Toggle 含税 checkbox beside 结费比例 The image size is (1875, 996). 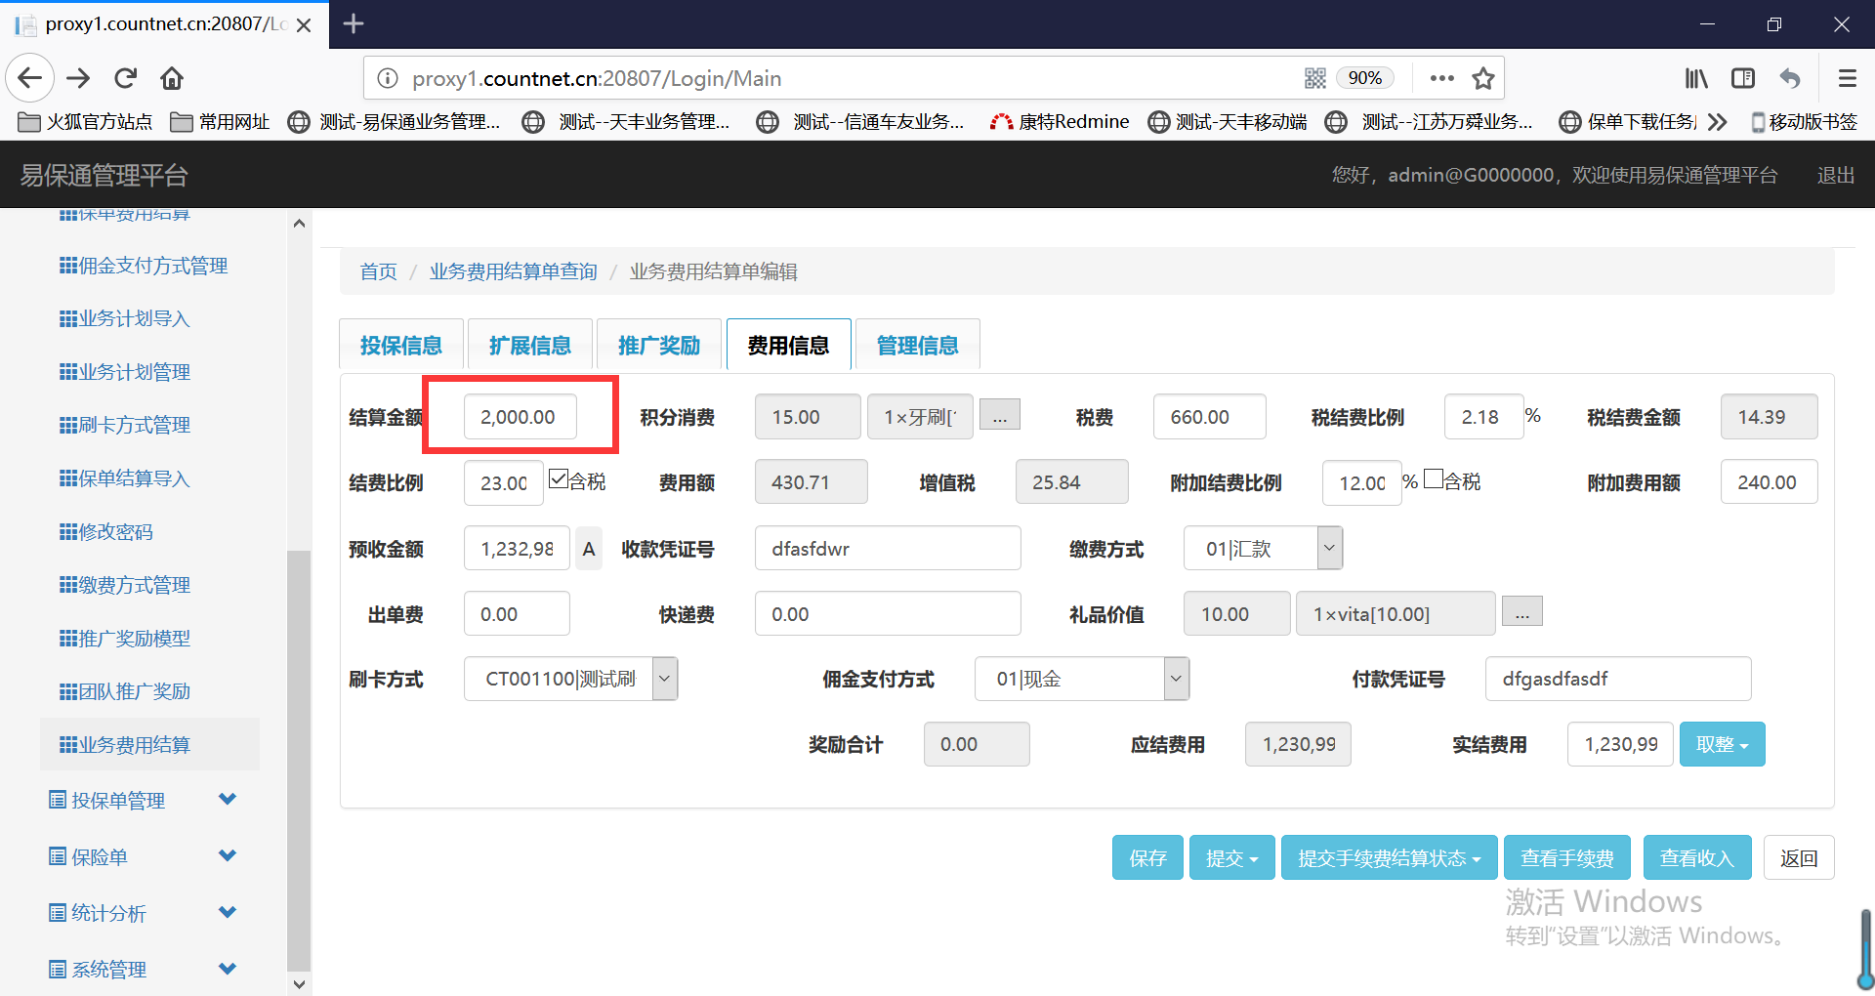click(559, 479)
